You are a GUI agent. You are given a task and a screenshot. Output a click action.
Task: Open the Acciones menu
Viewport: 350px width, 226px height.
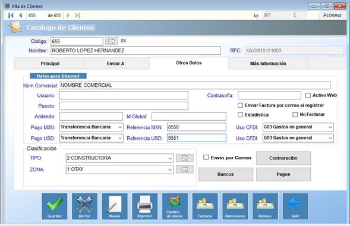click(332, 15)
